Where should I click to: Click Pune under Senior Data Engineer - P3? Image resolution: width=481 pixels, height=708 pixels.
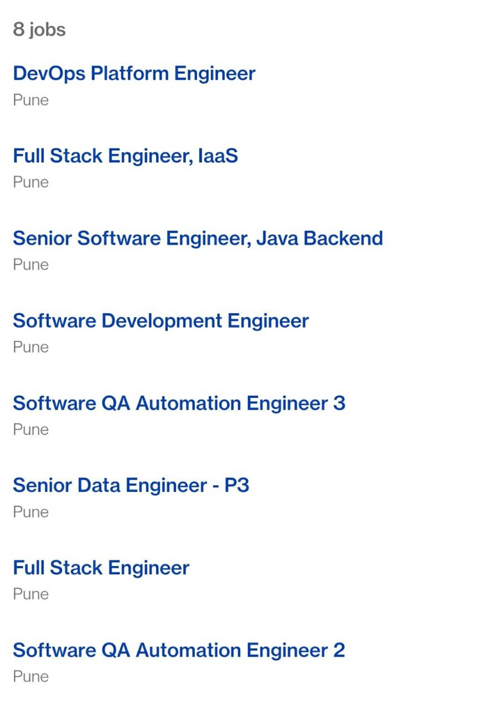pos(31,512)
